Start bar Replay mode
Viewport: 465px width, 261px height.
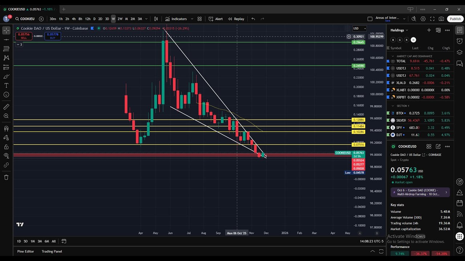[236, 19]
